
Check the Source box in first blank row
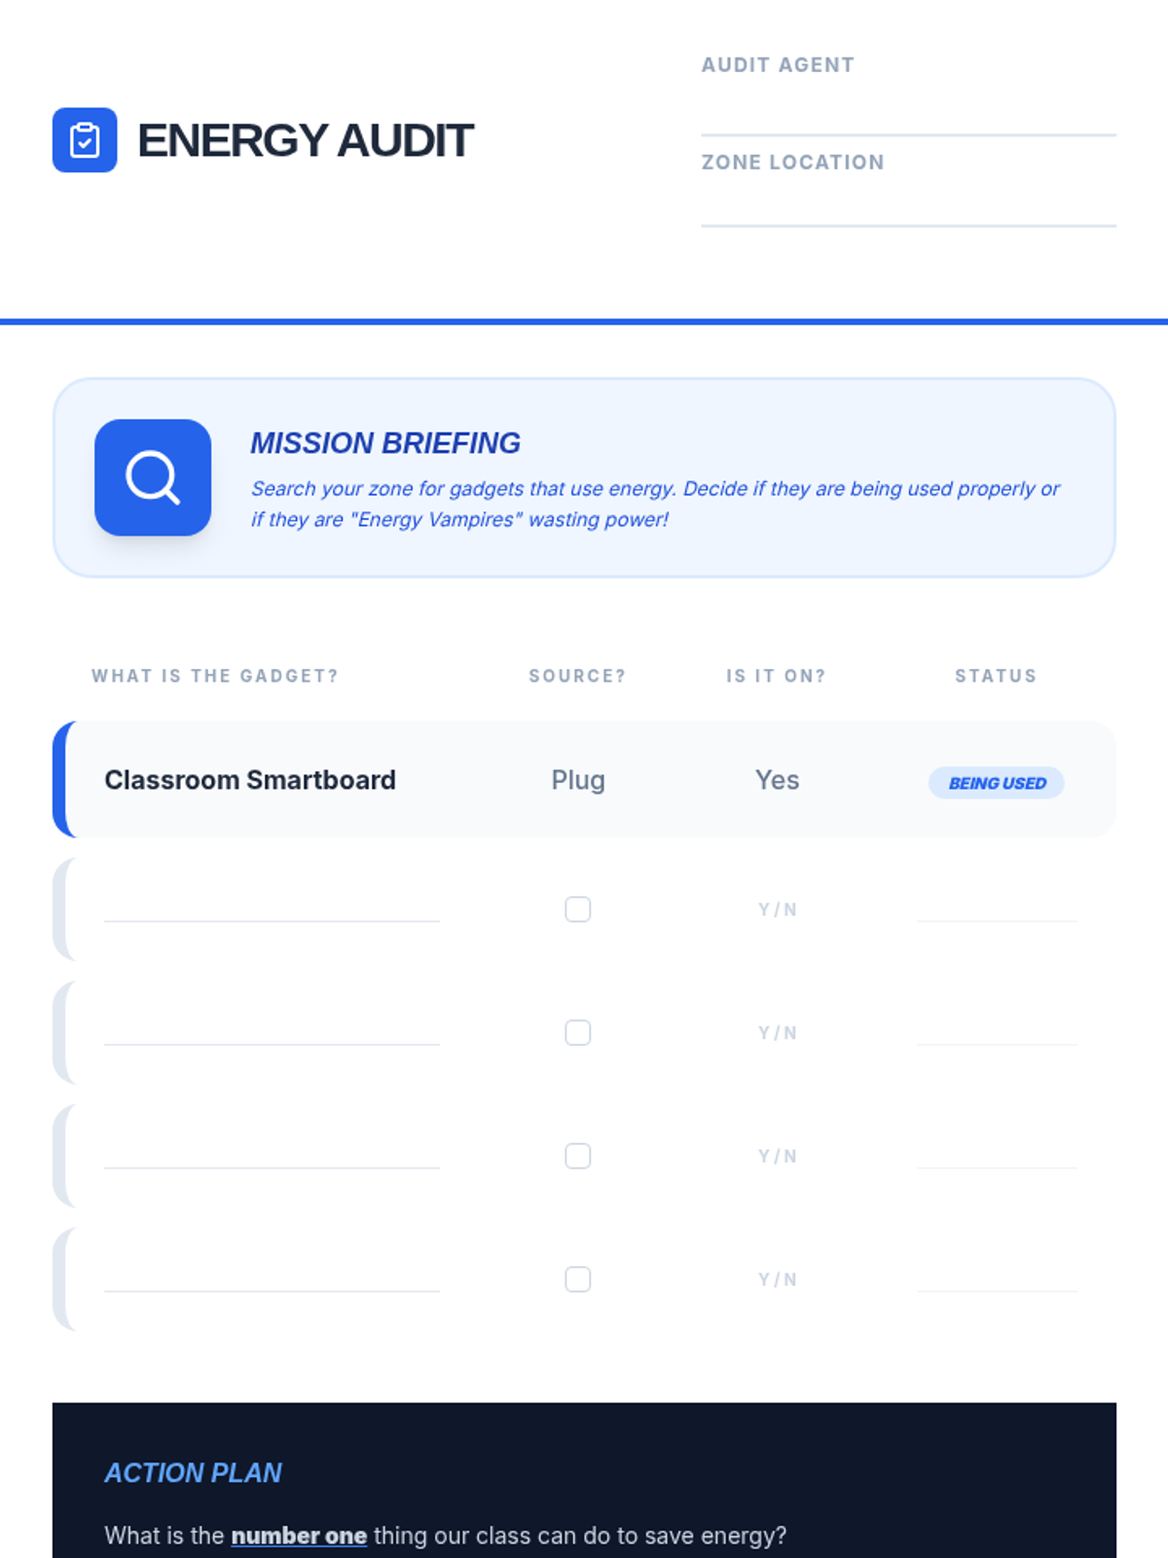(578, 909)
